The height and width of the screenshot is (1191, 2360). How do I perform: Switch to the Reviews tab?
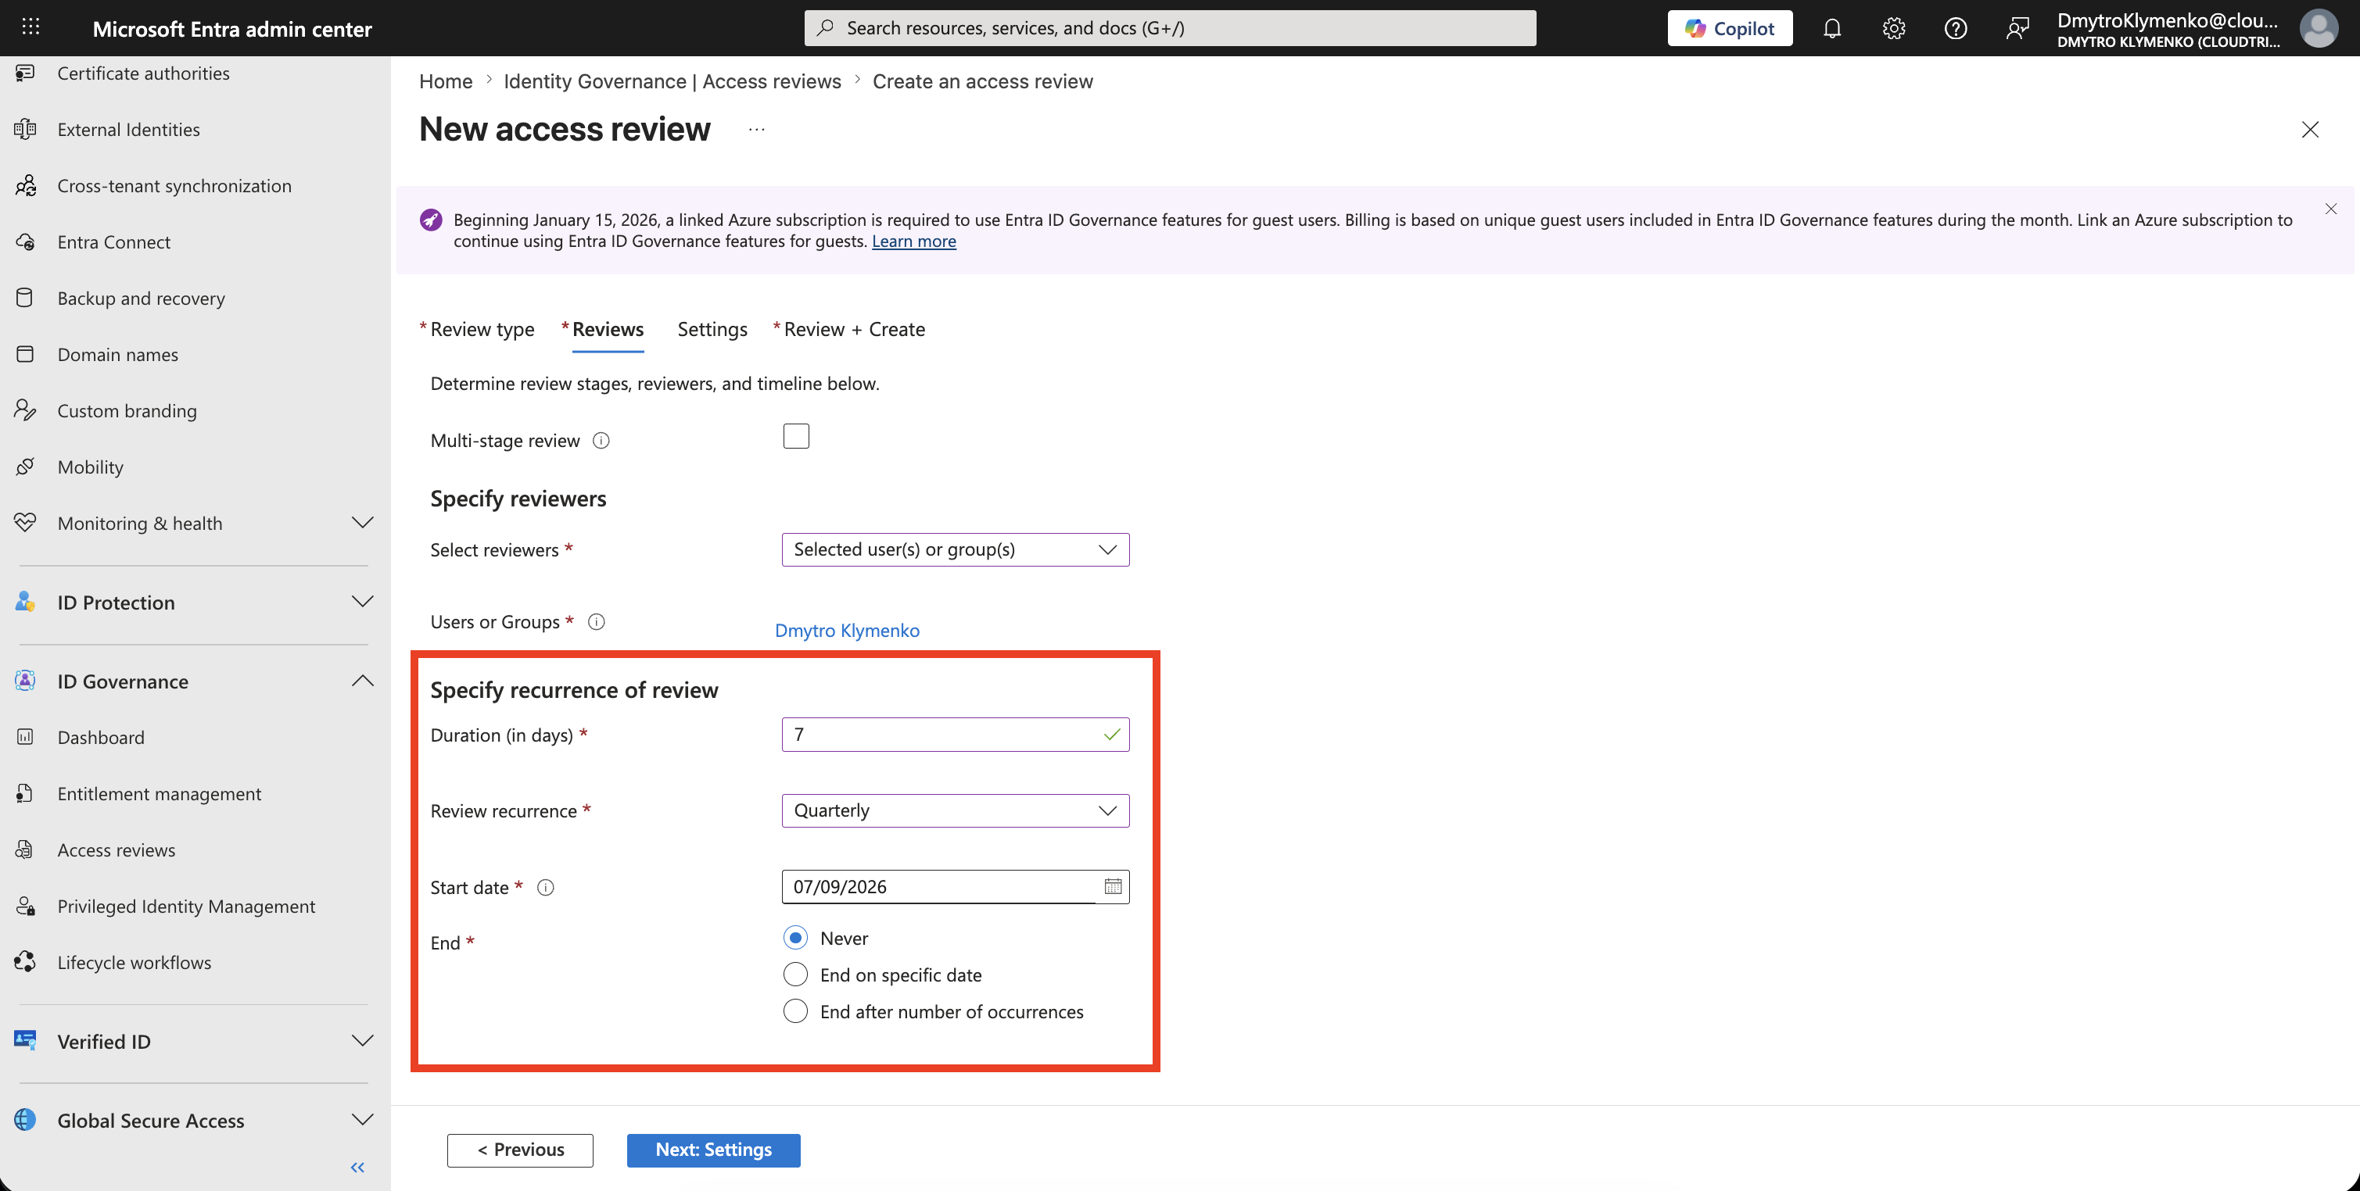click(x=608, y=330)
